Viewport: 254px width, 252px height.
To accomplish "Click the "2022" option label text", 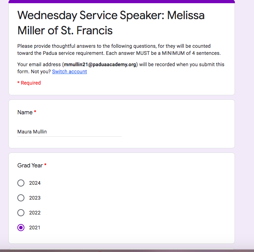I will [35, 213].
